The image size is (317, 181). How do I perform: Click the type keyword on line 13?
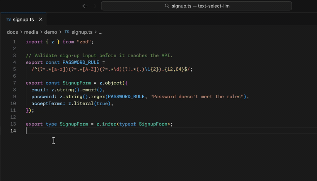pyautogui.click(x=51, y=124)
